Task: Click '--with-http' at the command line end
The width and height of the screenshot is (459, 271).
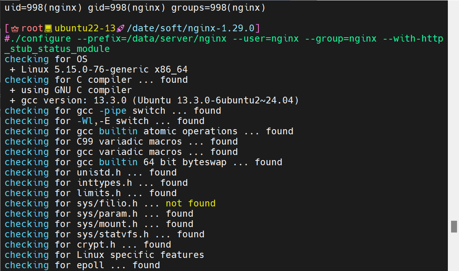Action: coord(413,38)
